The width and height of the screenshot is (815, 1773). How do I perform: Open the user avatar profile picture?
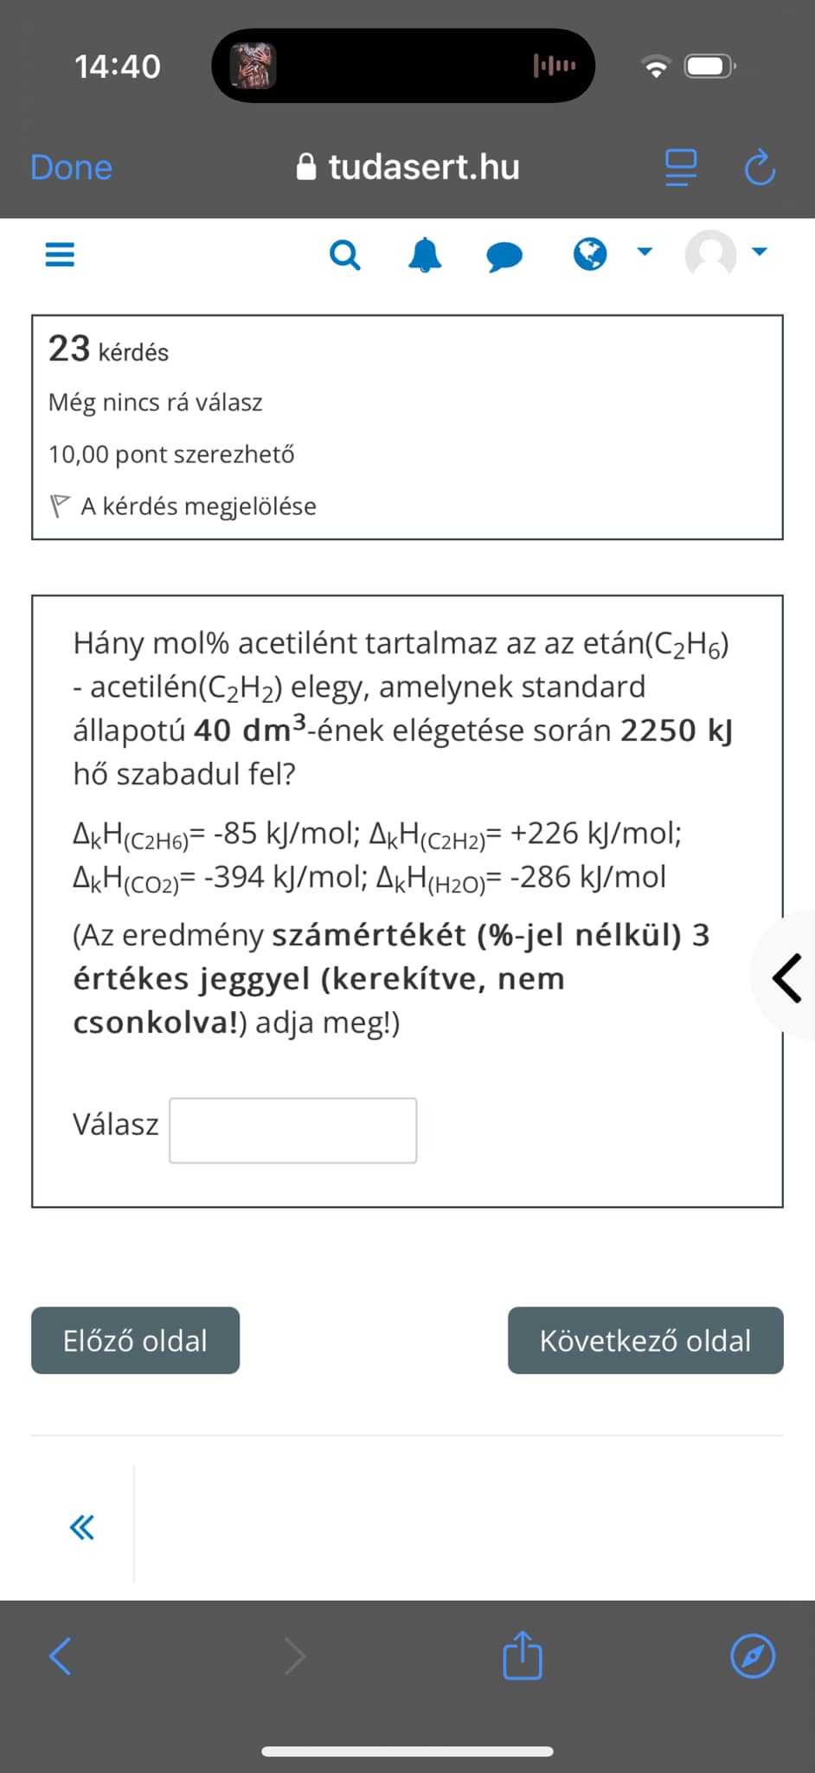(x=710, y=254)
